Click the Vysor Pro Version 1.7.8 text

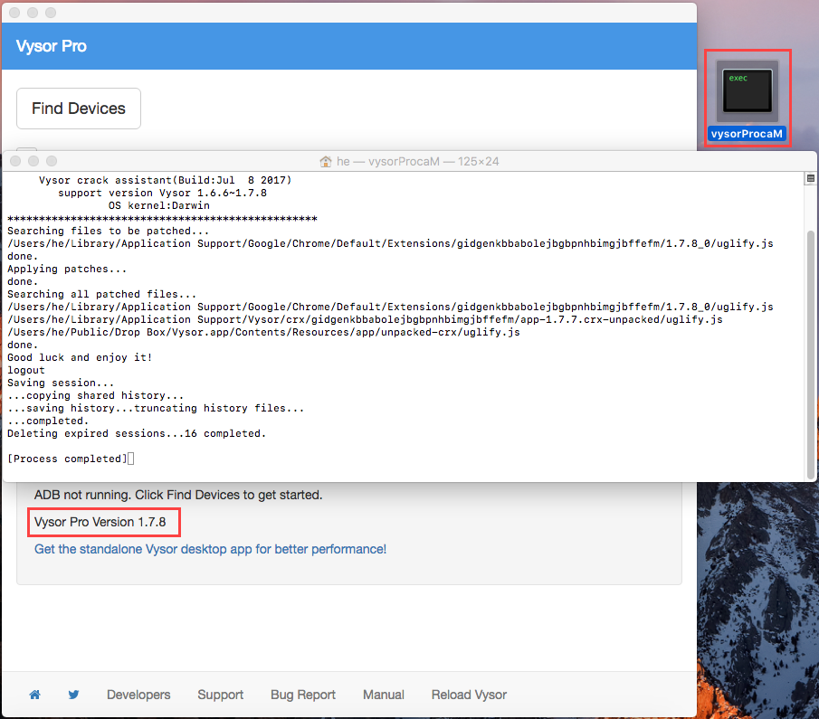(100, 522)
